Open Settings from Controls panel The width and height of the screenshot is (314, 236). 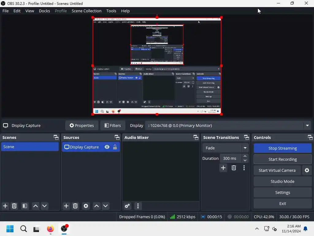282,192
